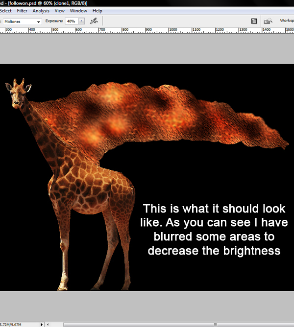
Task: Click the horizontal scrollbar left arrow
Action: (x=48, y=325)
